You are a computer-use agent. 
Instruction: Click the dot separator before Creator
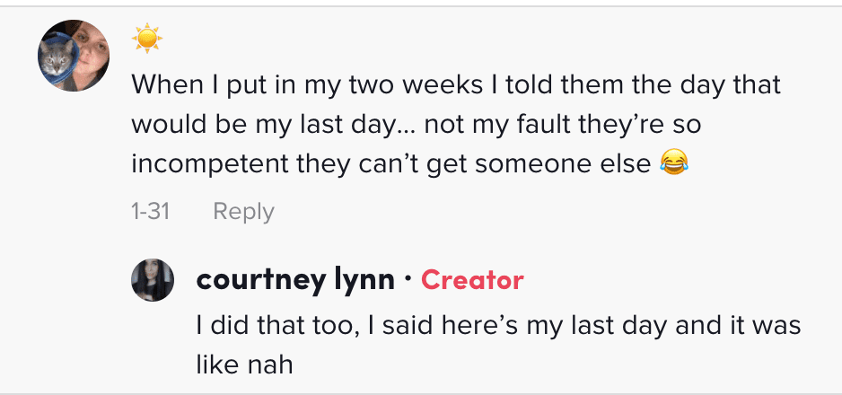[408, 279]
